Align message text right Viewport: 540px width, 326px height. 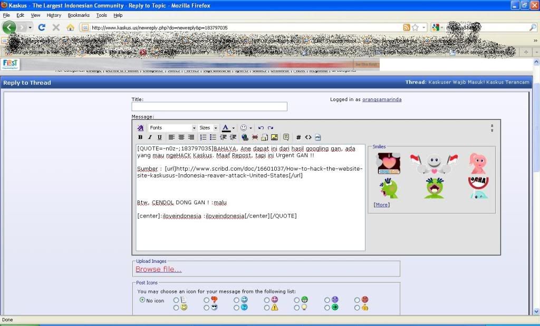point(191,137)
